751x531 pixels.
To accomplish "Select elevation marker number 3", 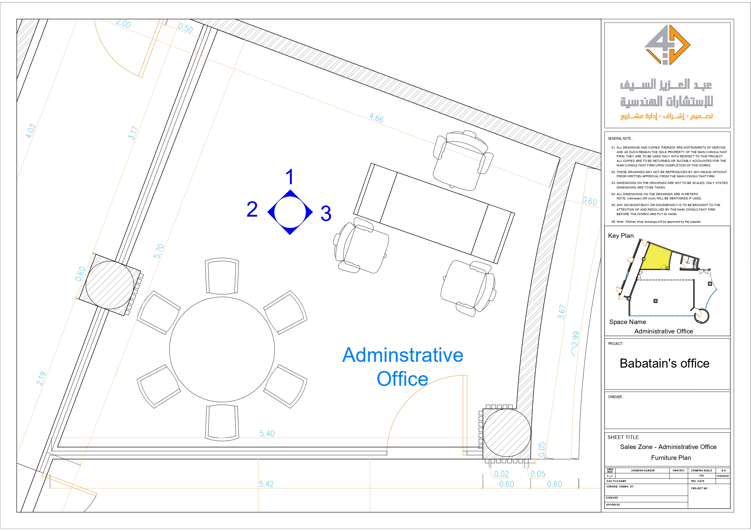I will [326, 214].
